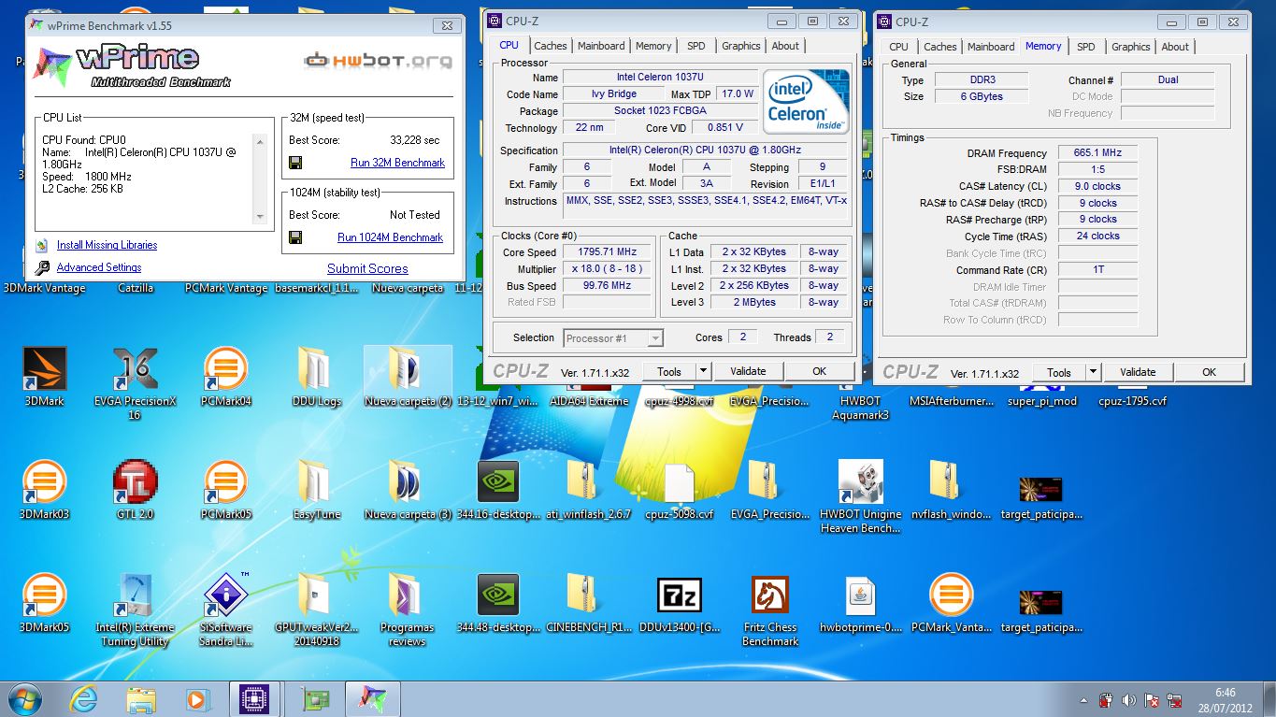This screenshot has height=717, width=1276.
Task: Expand the Processor #1 selection dropdown
Action: [x=655, y=338]
